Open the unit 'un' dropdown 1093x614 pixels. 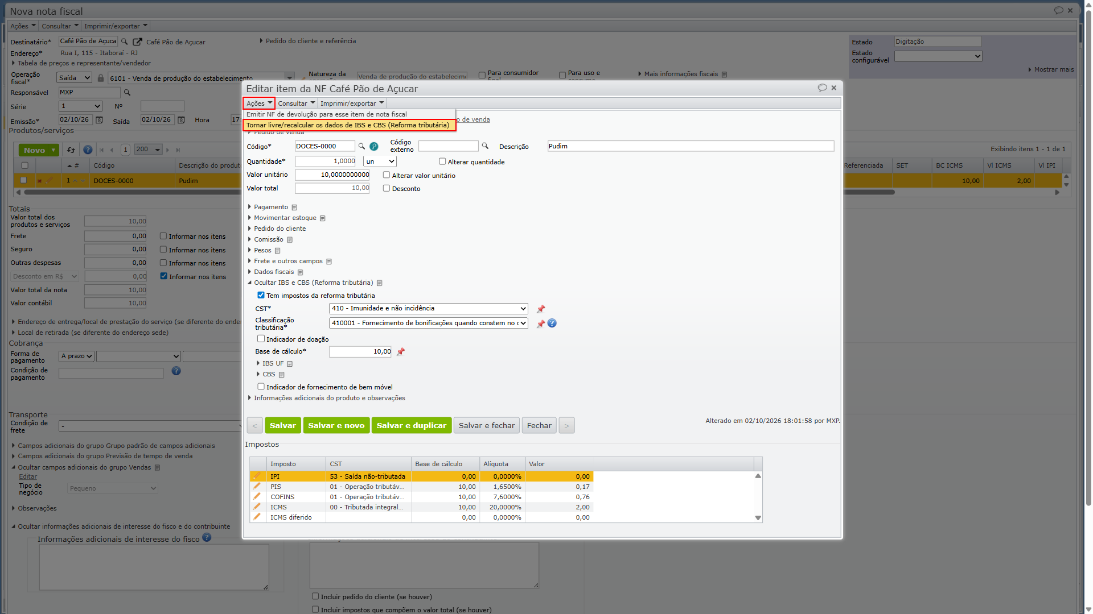380,161
